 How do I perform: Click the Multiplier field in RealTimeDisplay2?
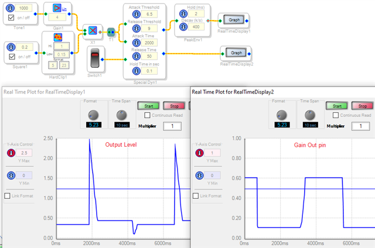pyautogui.click(x=360, y=126)
